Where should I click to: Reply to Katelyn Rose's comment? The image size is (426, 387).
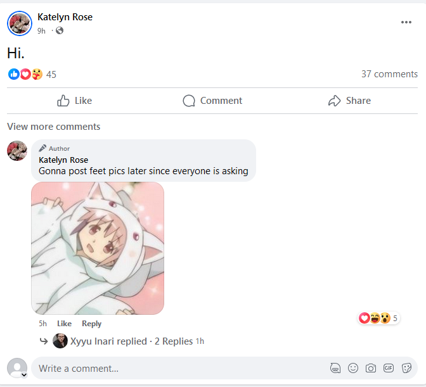91,324
